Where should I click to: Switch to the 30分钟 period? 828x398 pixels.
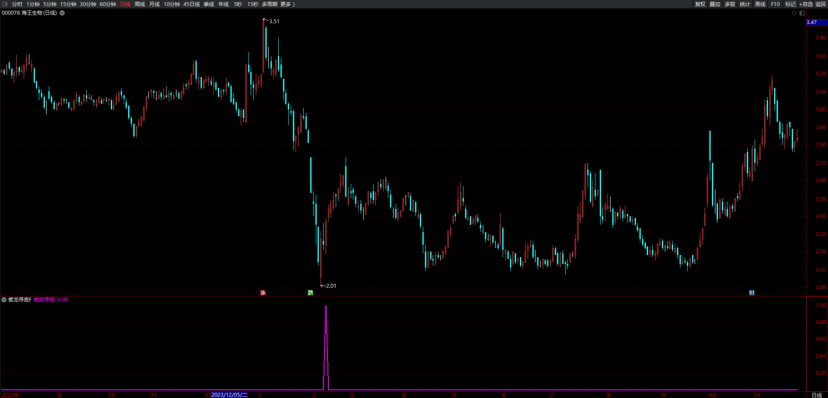click(88, 4)
